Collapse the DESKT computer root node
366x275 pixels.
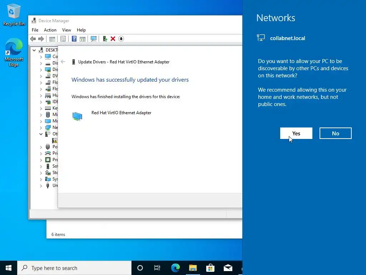34,50
